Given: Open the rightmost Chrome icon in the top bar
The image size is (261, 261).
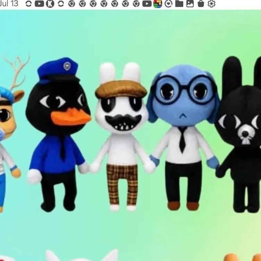Looking at the screenshot, I should point(136,4).
